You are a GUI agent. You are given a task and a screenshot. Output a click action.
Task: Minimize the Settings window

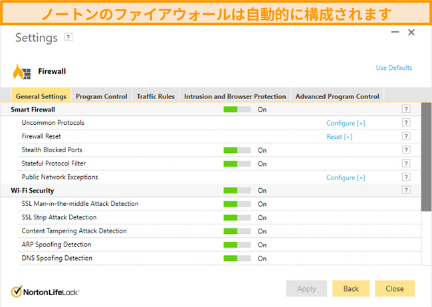click(x=395, y=33)
